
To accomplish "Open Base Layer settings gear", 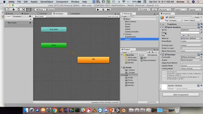I will click(x=30, y=23).
